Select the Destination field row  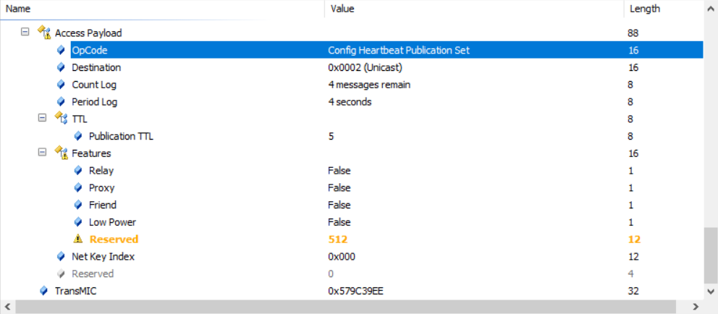pos(96,67)
